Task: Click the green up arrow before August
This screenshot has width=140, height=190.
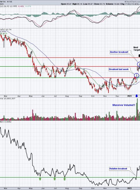Action: click(x=64, y=179)
